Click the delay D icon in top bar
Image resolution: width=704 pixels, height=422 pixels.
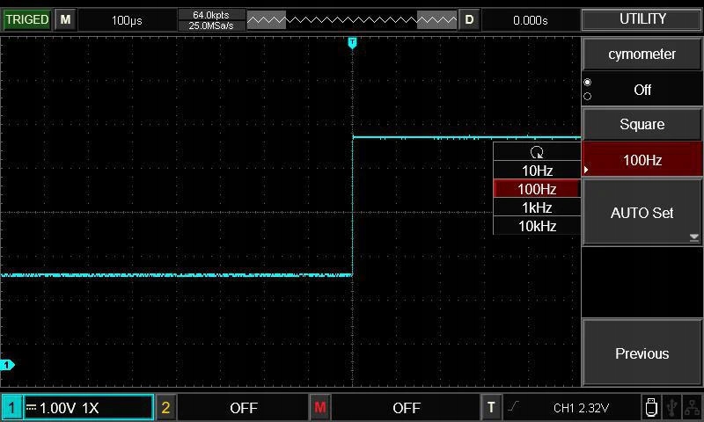(469, 19)
